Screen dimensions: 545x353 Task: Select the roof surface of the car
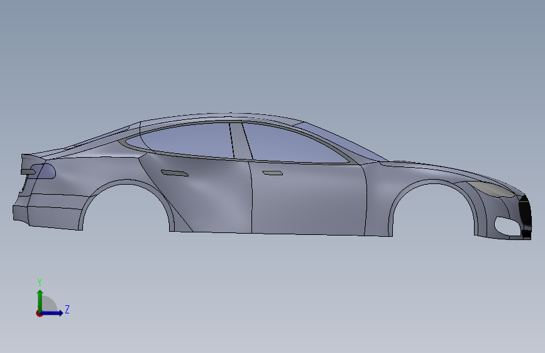point(223,117)
